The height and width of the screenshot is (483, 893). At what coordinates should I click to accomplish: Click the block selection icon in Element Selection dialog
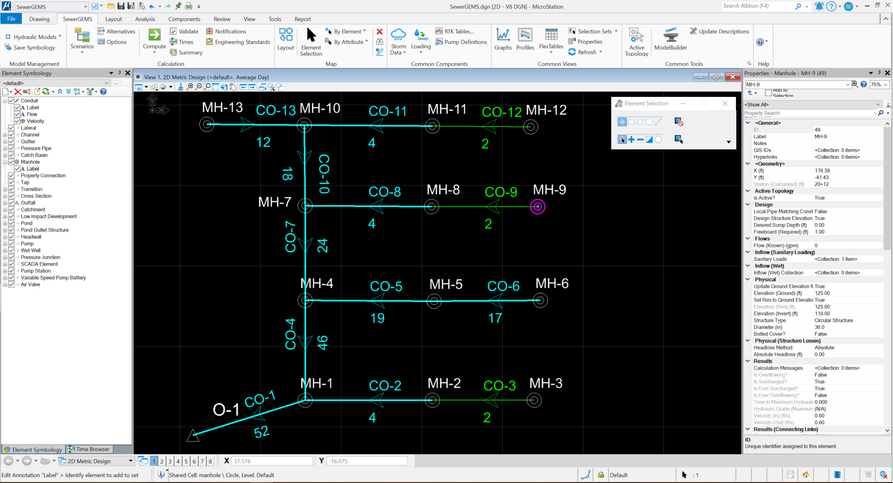coord(631,122)
